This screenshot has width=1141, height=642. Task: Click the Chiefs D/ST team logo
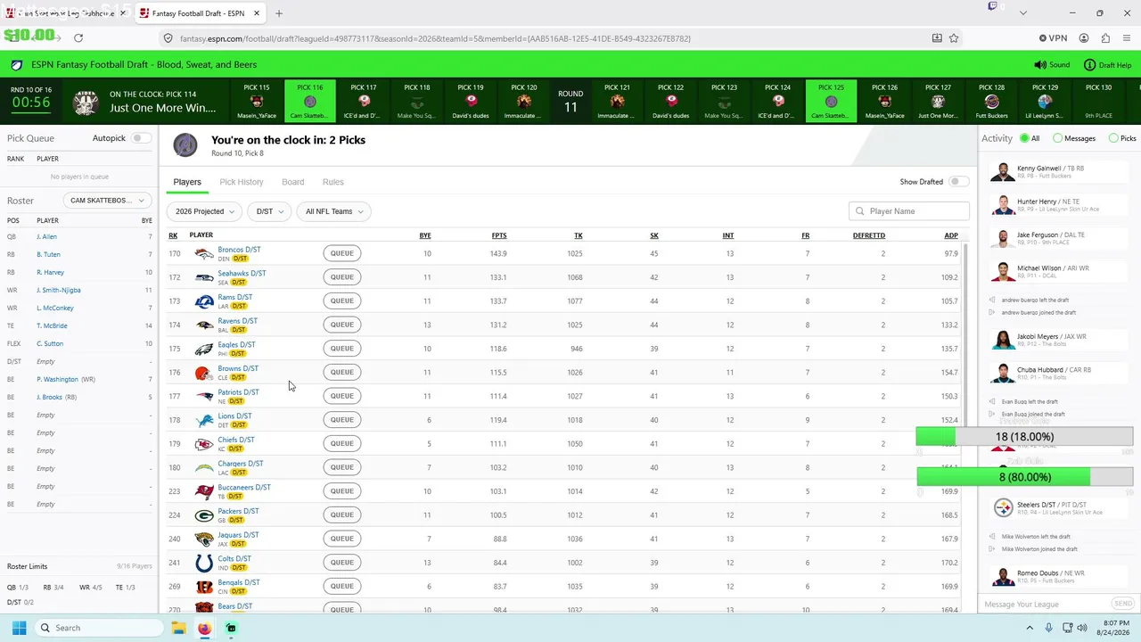[204, 444]
